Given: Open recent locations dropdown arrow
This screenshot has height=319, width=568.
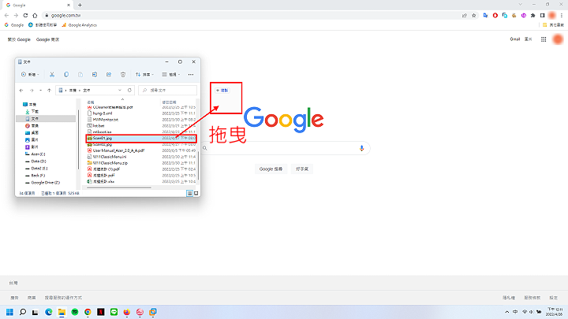Looking at the screenshot, I should [x=40, y=91].
